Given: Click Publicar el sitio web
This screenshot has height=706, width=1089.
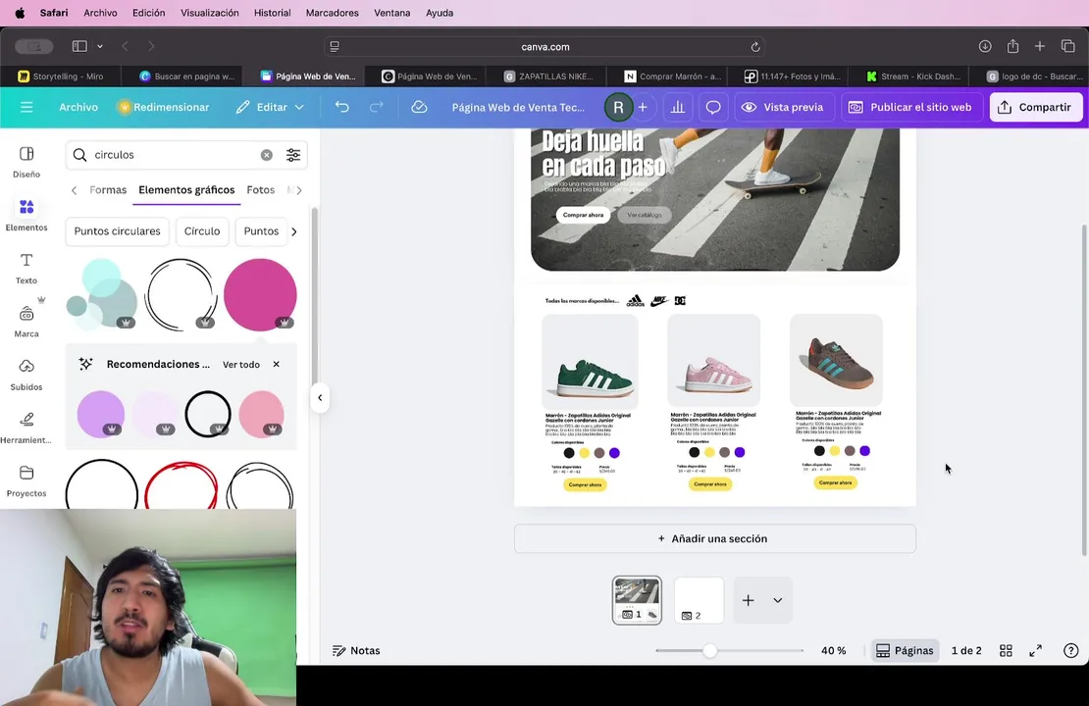Looking at the screenshot, I should tap(911, 107).
